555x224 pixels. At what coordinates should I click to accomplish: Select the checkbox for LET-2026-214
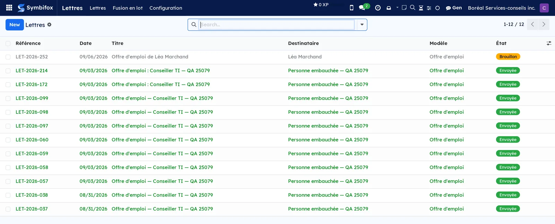click(8, 71)
